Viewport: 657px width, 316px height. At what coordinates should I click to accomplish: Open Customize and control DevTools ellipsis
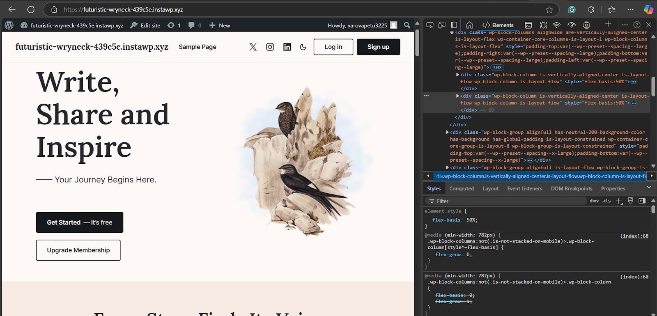tap(625, 25)
